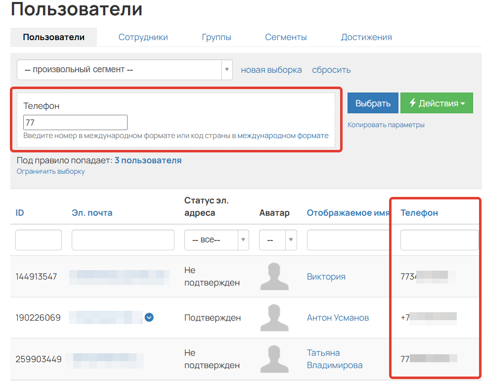Click the ID column filter field
The width and height of the screenshot is (482, 381).
coord(38,239)
